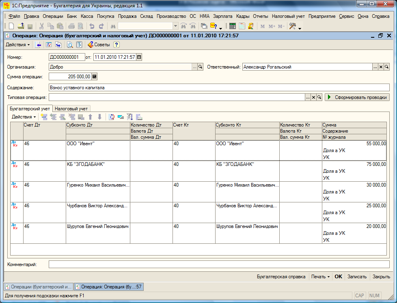Viewport: 397px width, 303px height.
Task: Click the Счет Дт column header
Action: tap(45, 131)
